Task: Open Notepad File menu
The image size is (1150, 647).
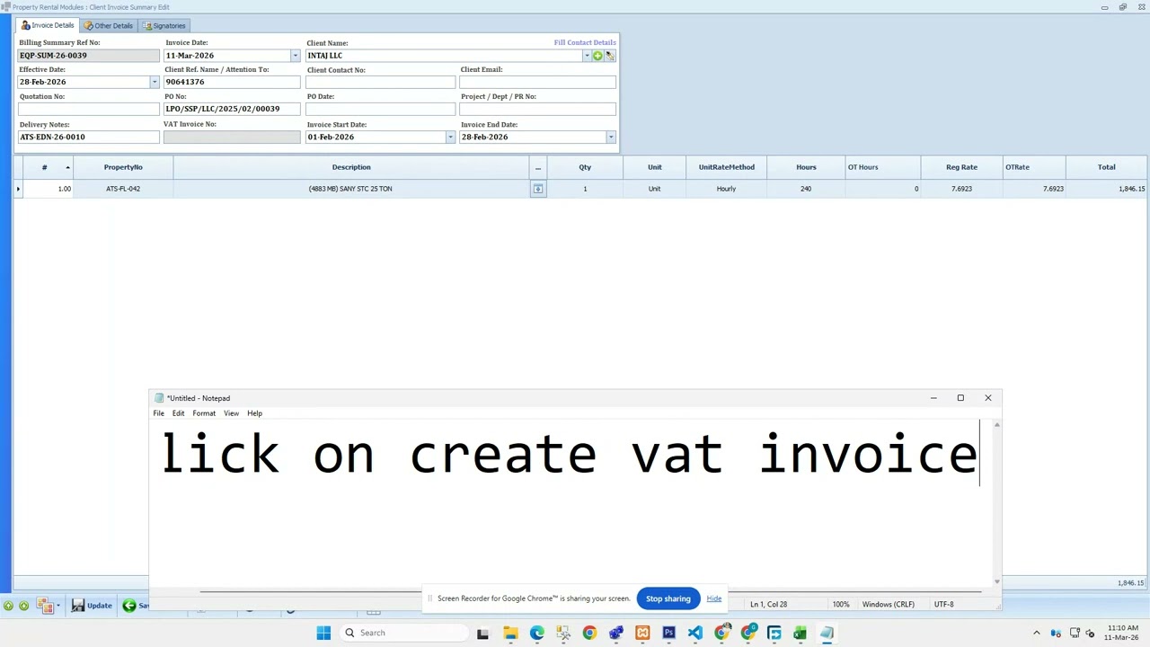Action: click(x=158, y=413)
